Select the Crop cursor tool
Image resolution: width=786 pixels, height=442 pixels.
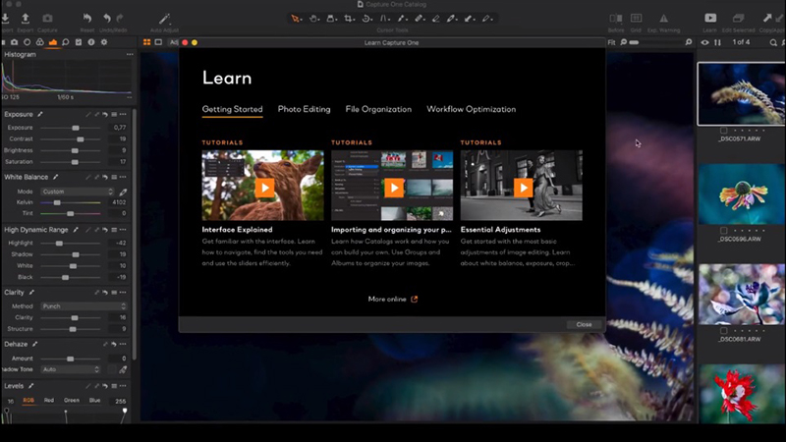coord(349,19)
